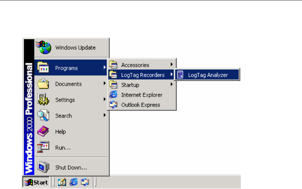This screenshot has height=189, width=302.
Task: Click the Run hourglass icon
Action: tap(43, 147)
